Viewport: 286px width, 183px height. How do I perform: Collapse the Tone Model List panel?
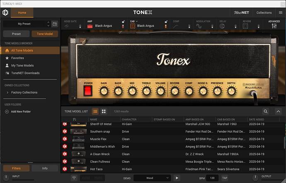click(279, 111)
